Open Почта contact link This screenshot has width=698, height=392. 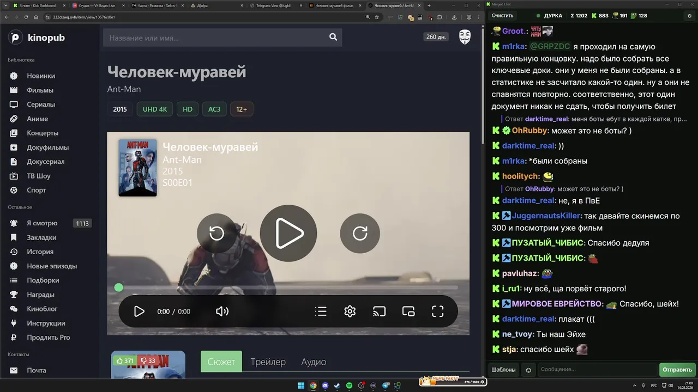(37, 370)
